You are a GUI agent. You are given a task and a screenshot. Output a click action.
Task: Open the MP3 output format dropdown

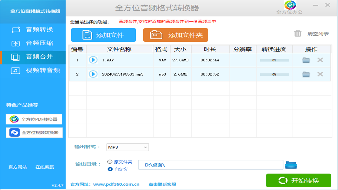pos(128,147)
